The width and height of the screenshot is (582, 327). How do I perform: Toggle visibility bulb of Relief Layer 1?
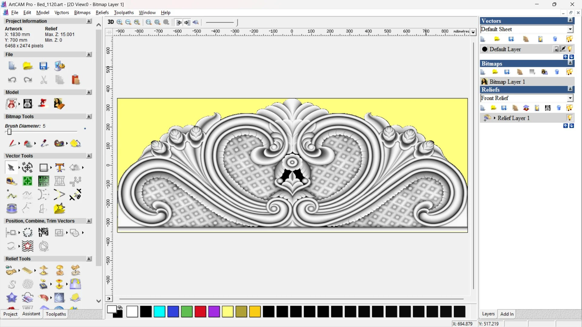570,118
